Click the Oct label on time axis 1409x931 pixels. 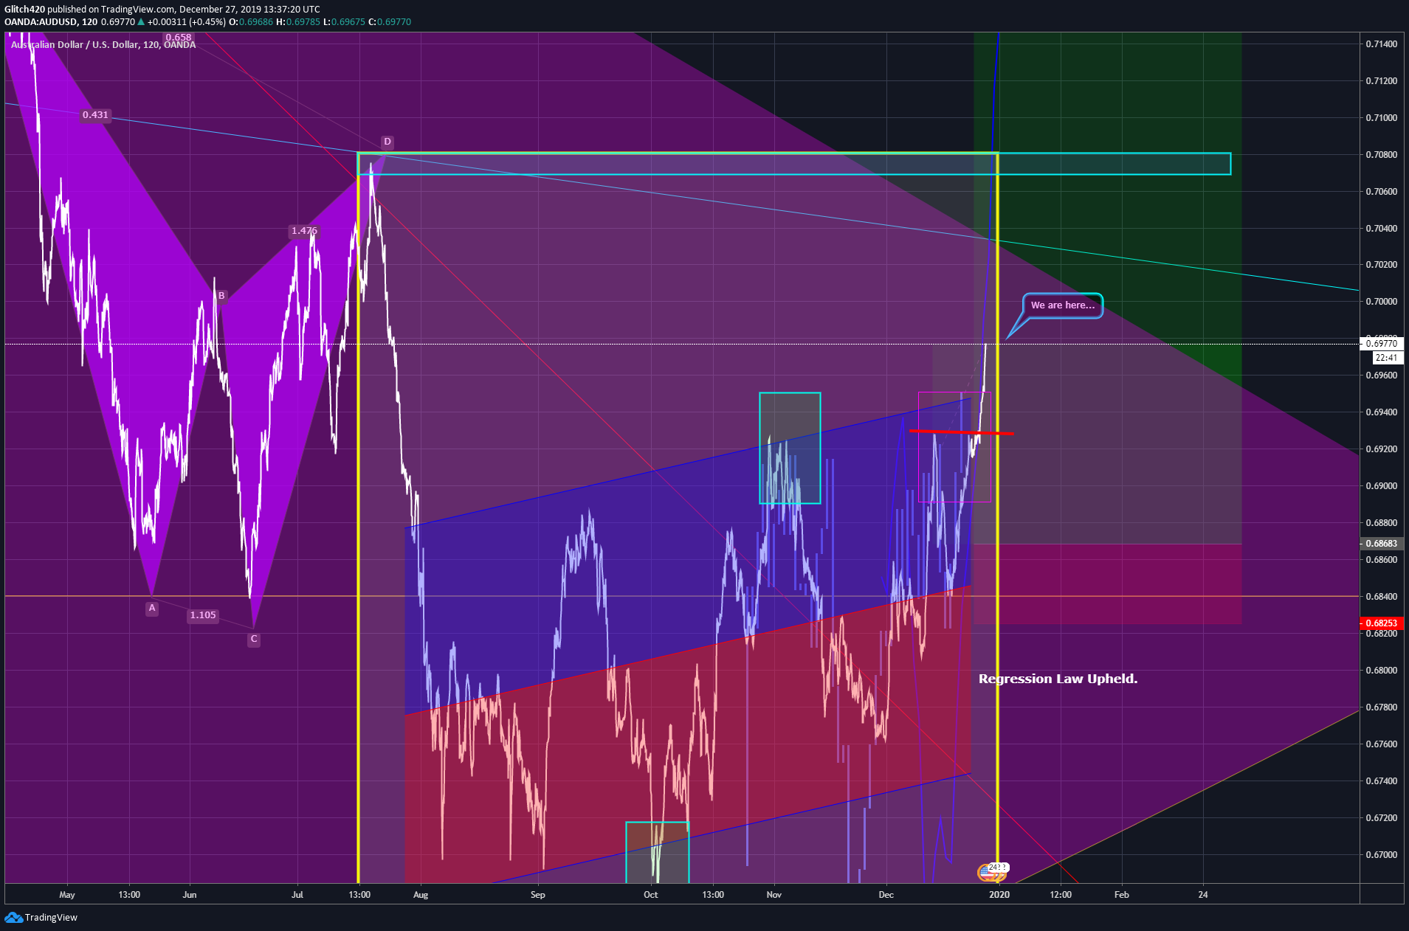pyautogui.click(x=651, y=895)
